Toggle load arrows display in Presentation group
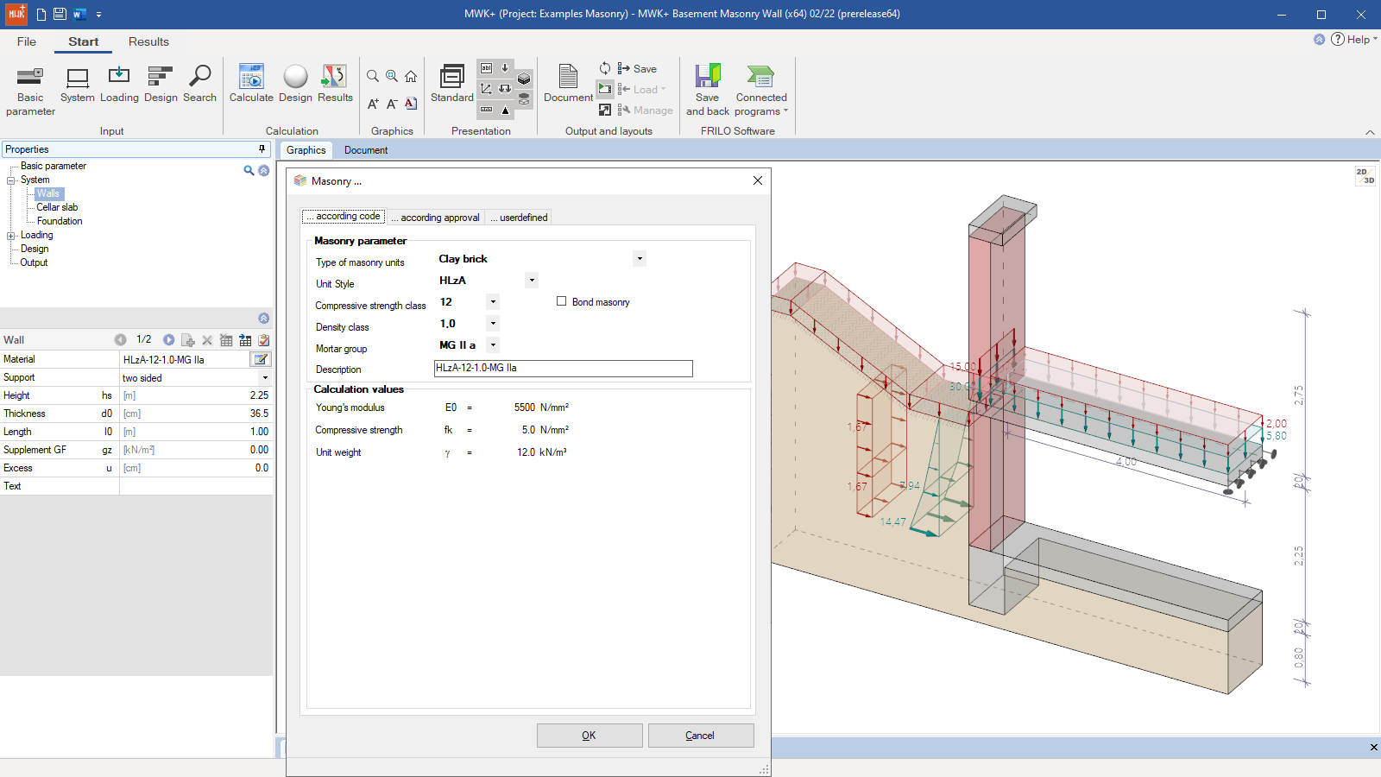This screenshot has width=1381, height=777. (x=505, y=68)
